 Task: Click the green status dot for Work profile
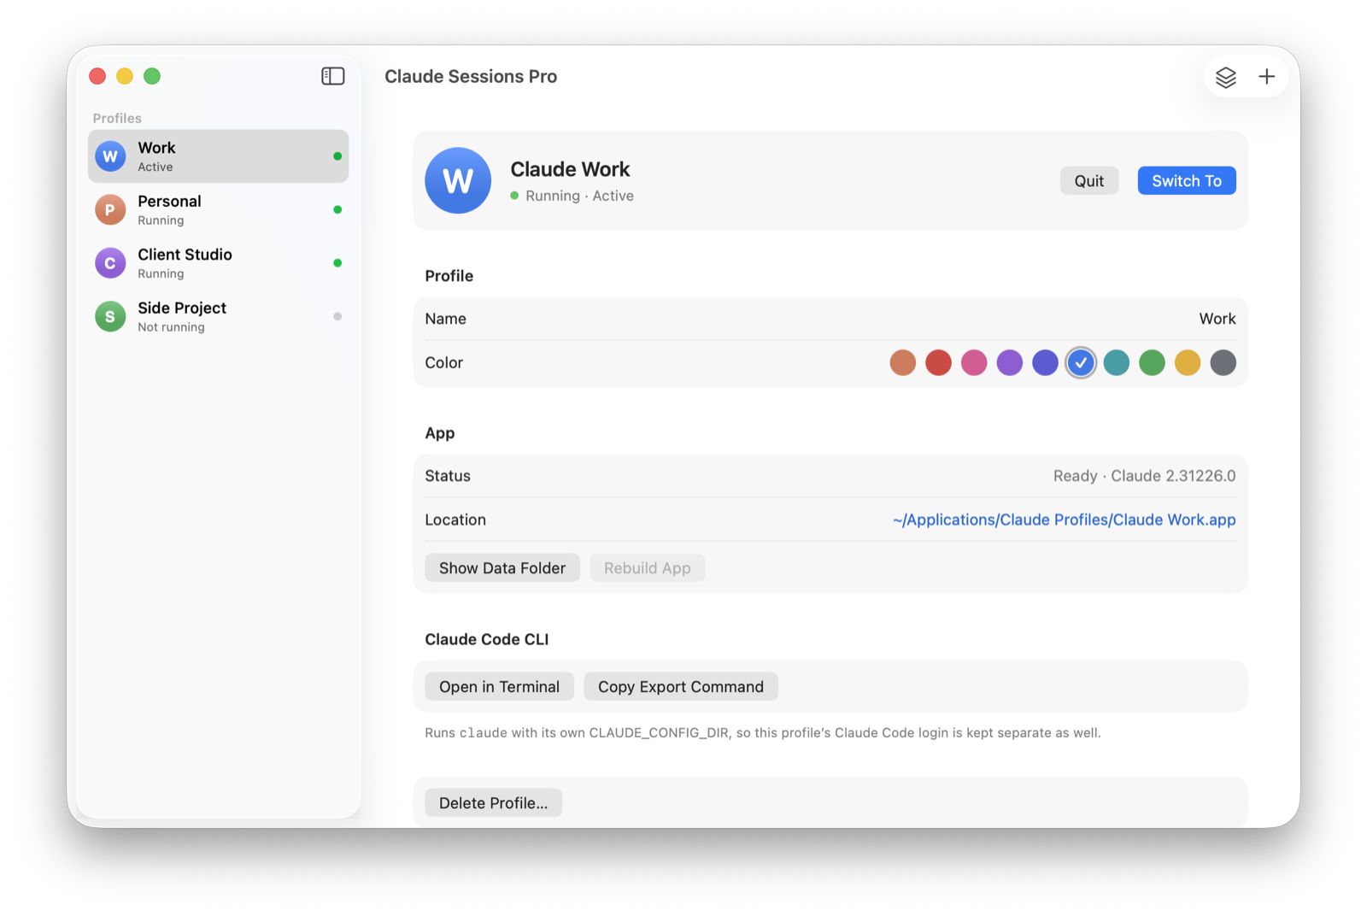point(337,156)
